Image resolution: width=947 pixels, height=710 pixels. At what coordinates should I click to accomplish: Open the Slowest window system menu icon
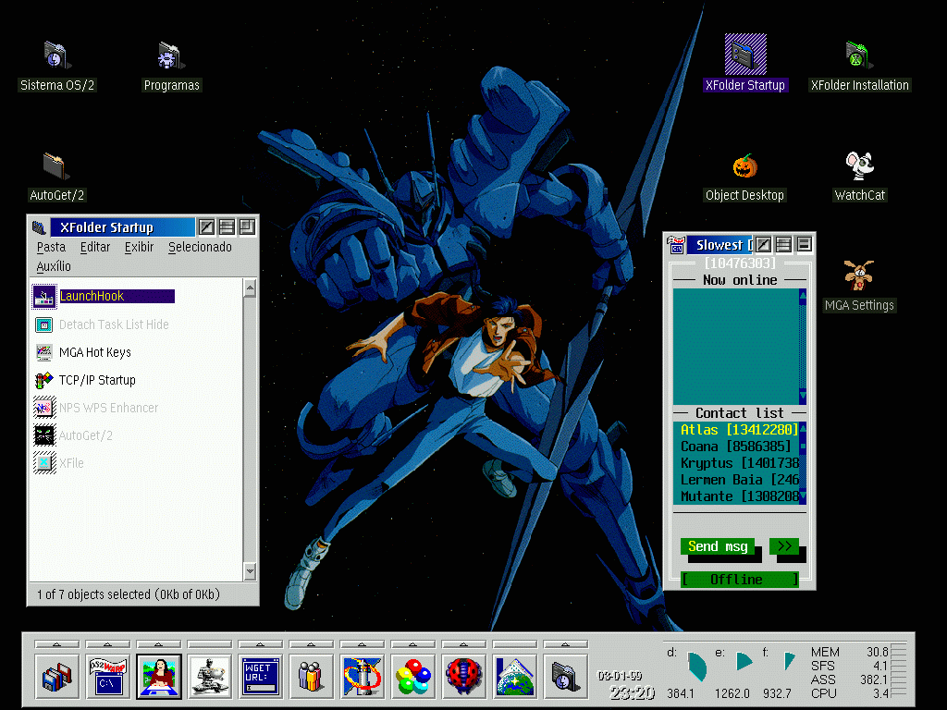click(676, 244)
